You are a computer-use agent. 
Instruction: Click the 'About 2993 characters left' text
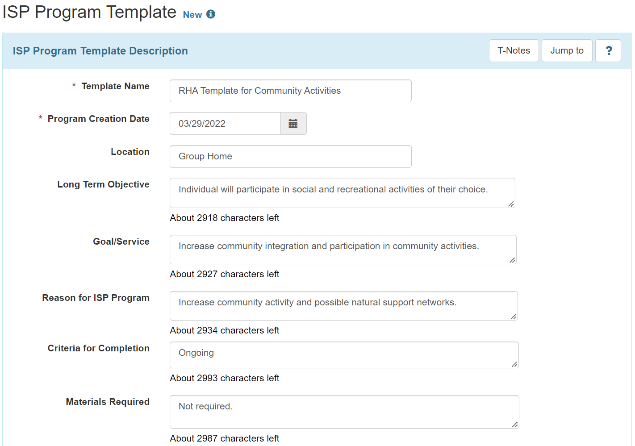coord(225,378)
